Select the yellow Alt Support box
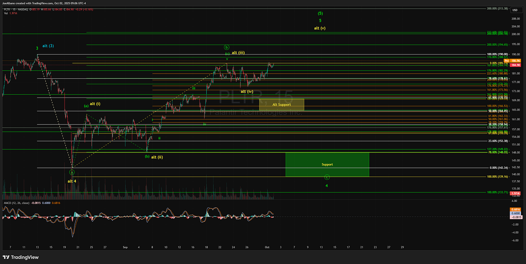 [281, 104]
